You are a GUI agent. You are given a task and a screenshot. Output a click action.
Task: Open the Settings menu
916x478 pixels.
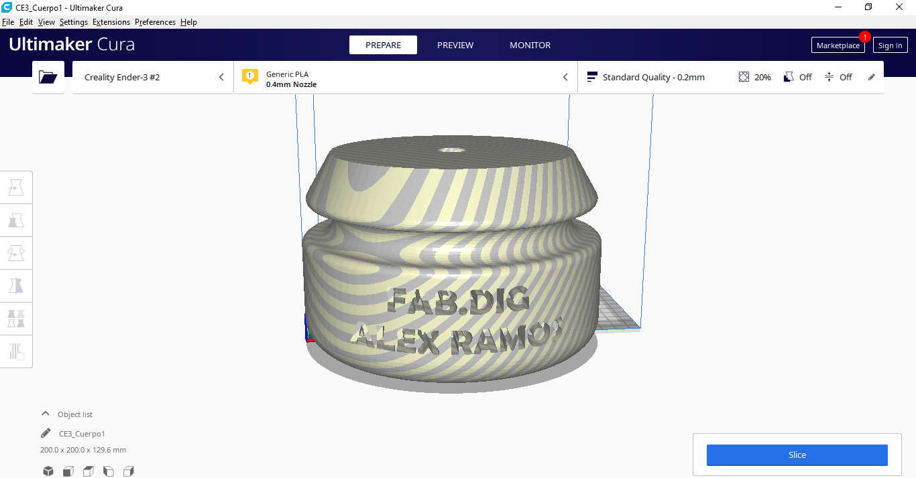tap(74, 22)
